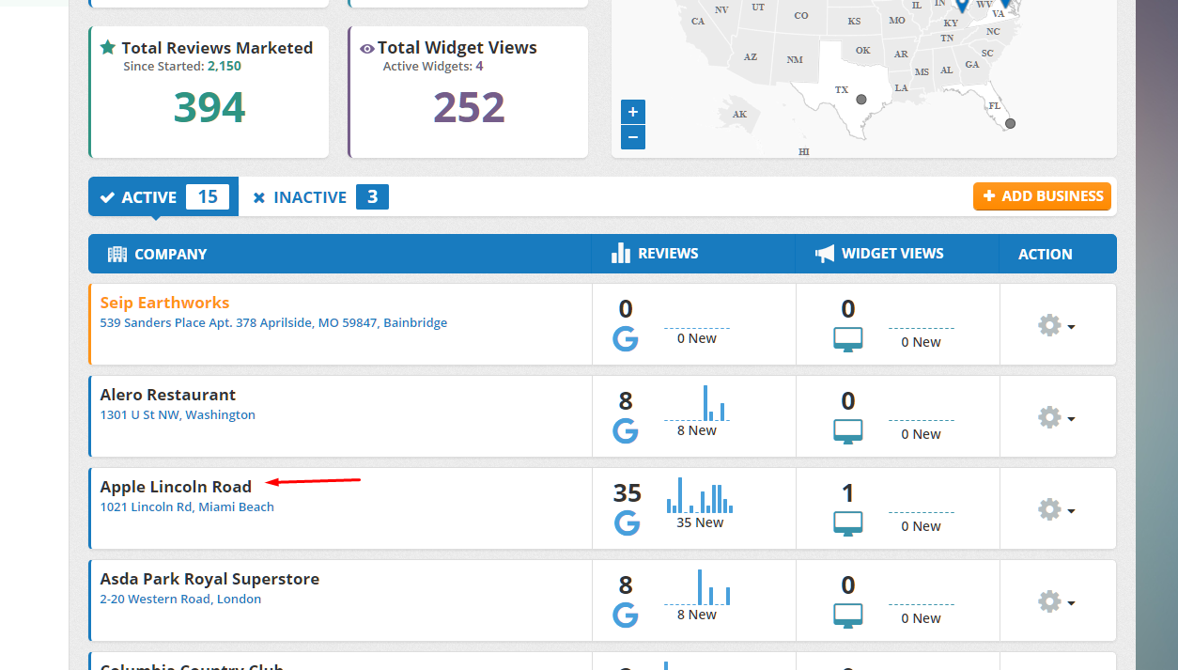Viewport: 1178px width, 670px height.
Task: Zoom out the map with minus button
Action: click(x=633, y=137)
